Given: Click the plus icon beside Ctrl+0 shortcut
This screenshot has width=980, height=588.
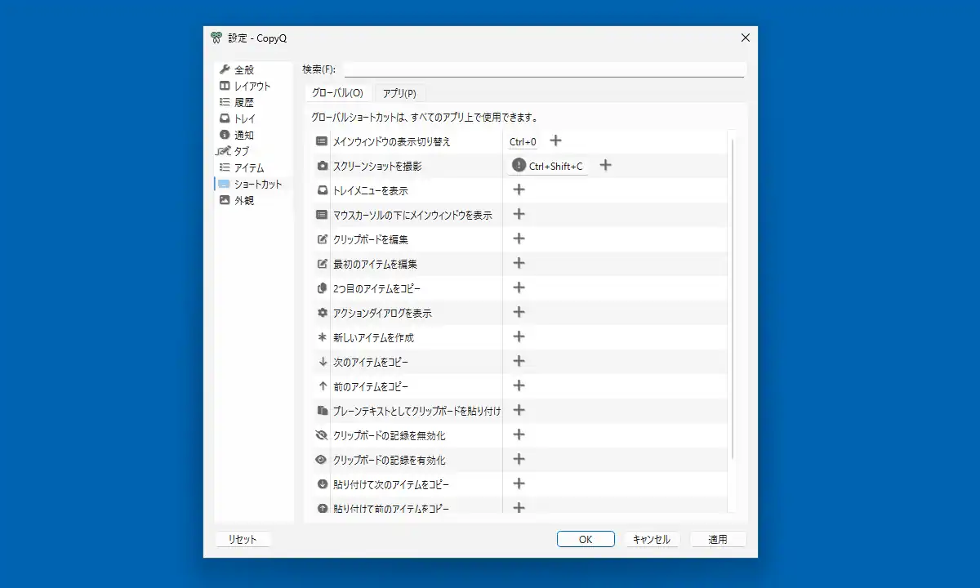Looking at the screenshot, I should [x=556, y=141].
